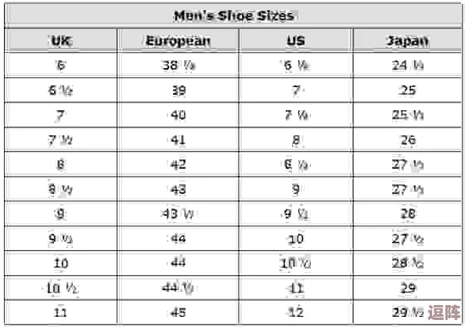Image resolution: width=465 pixels, height=327 pixels.
Task: Select the Japan column header
Action: tap(408, 41)
